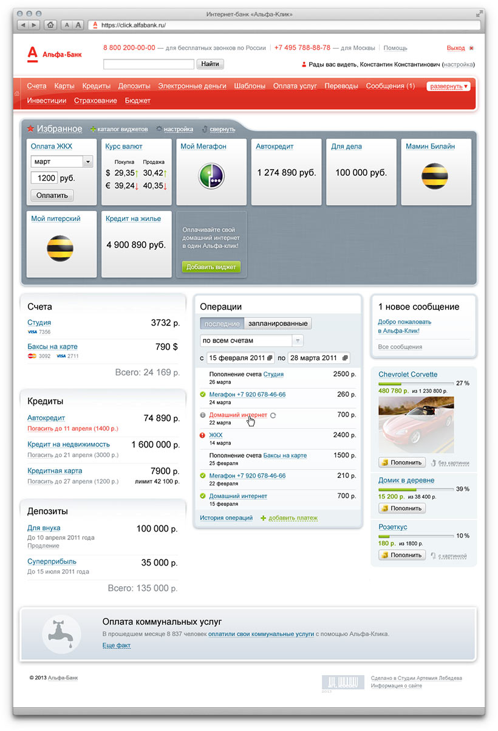Expand the menu with развернуть button
This screenshot has width=498, height=731.
pos(449,86)
